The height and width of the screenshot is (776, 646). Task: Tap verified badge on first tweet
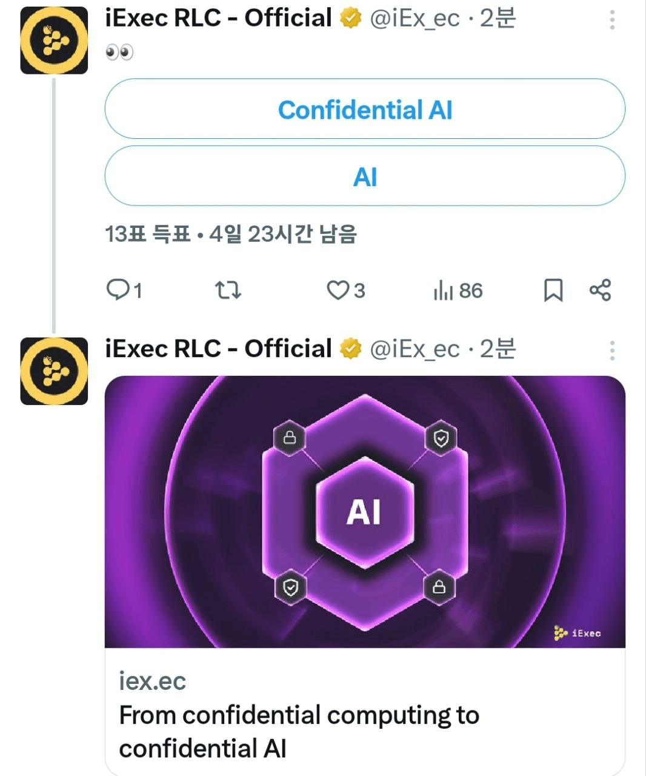point(350,19)
